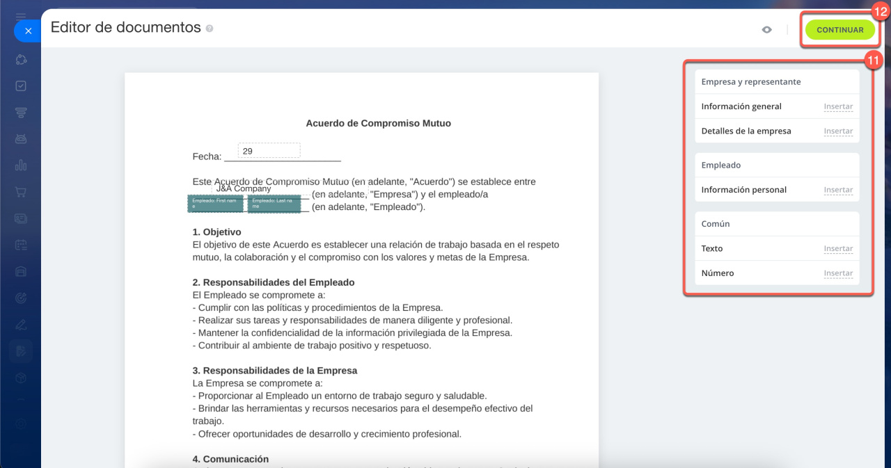Select the date field containing 29
The width and height of the screenshot is (891, 468).
click(269, 151)
